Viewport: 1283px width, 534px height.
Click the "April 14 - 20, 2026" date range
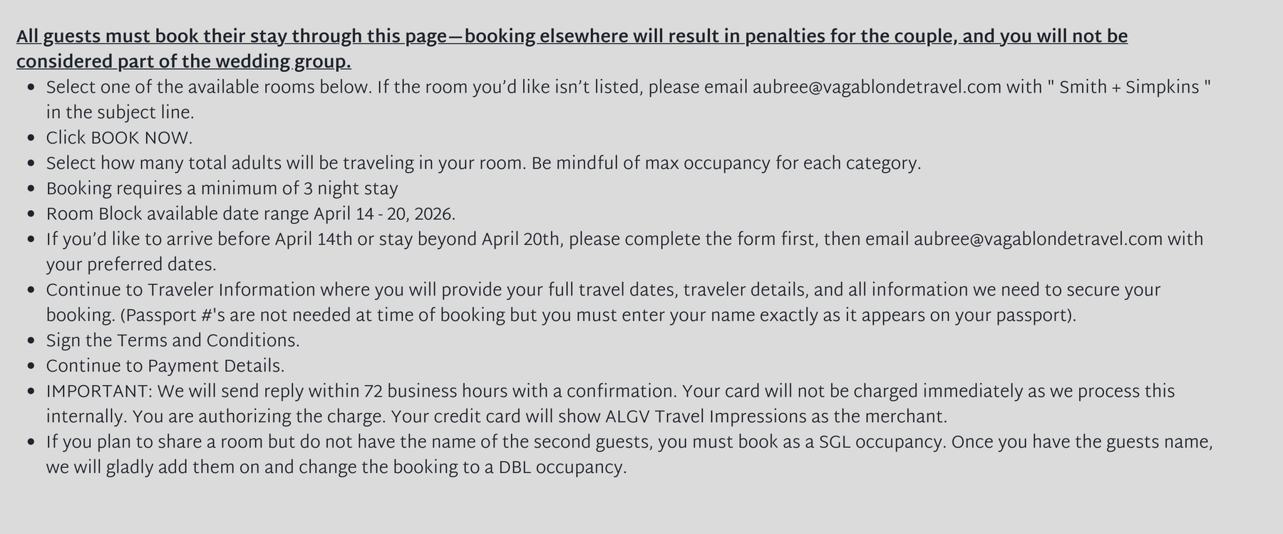click(x=385, y=214)
